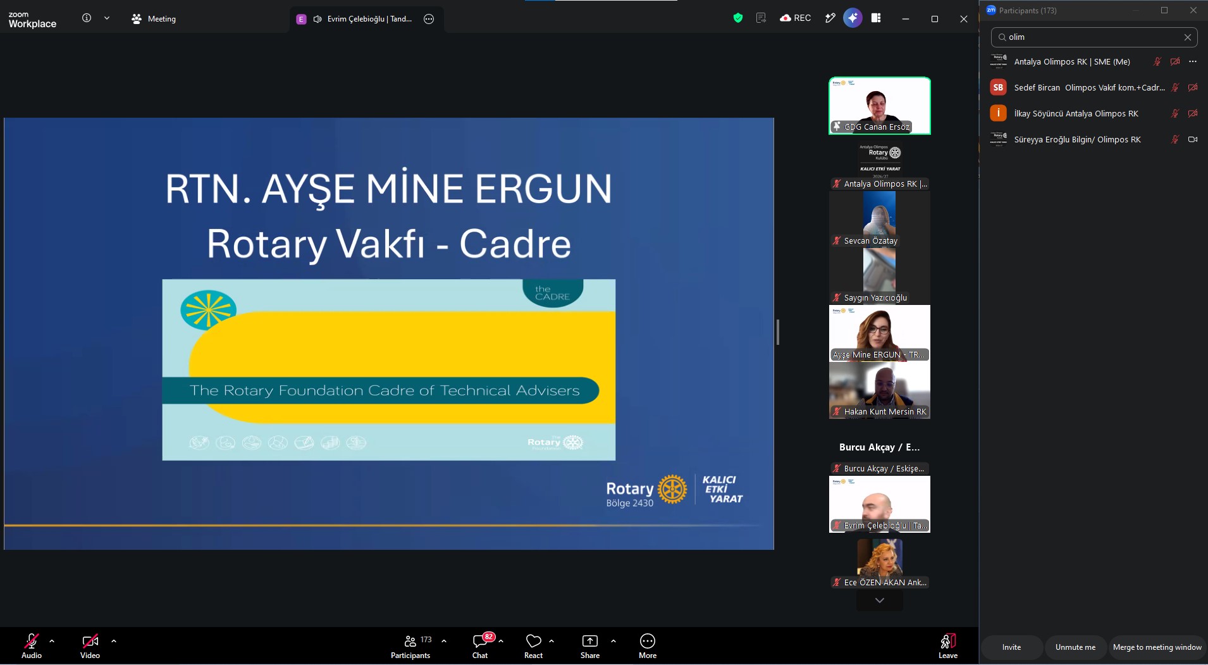Open the annotate pen icon

click(x=830, y=18)
